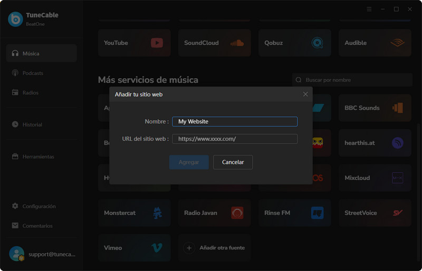
Task: Click the Herramientas toolbox icon
Action: [15, 157]
